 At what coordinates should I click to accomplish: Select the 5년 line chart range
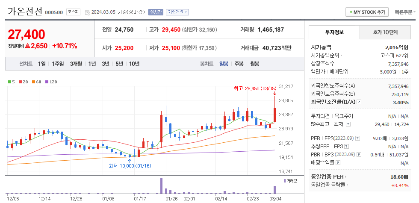119,64
